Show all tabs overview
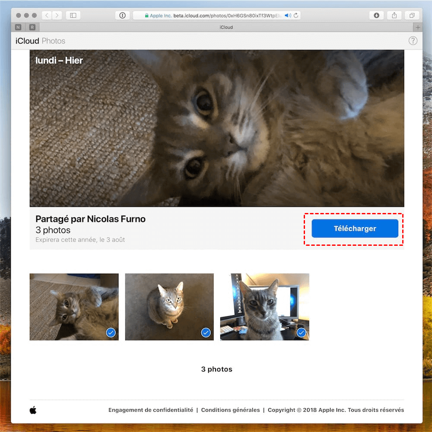The image size is (432, 432). pyautogui.click(x=412, y=16)
